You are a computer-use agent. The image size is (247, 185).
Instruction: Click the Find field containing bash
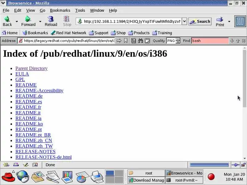click(210, 41)
